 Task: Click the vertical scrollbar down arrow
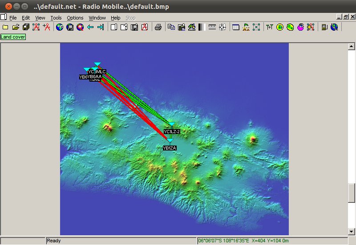point(351,232)
